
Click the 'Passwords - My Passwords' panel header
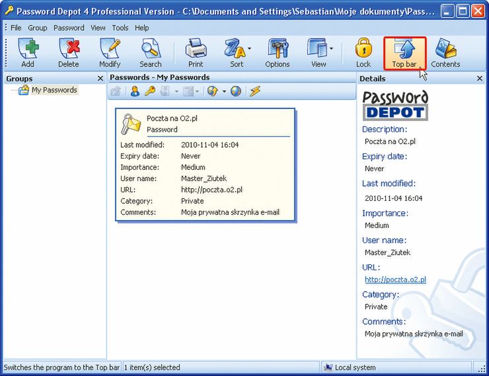(160, 77)
